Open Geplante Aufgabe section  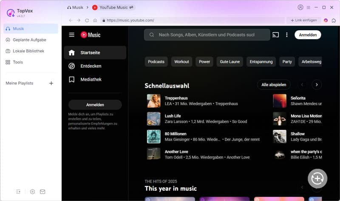[31, 40]
